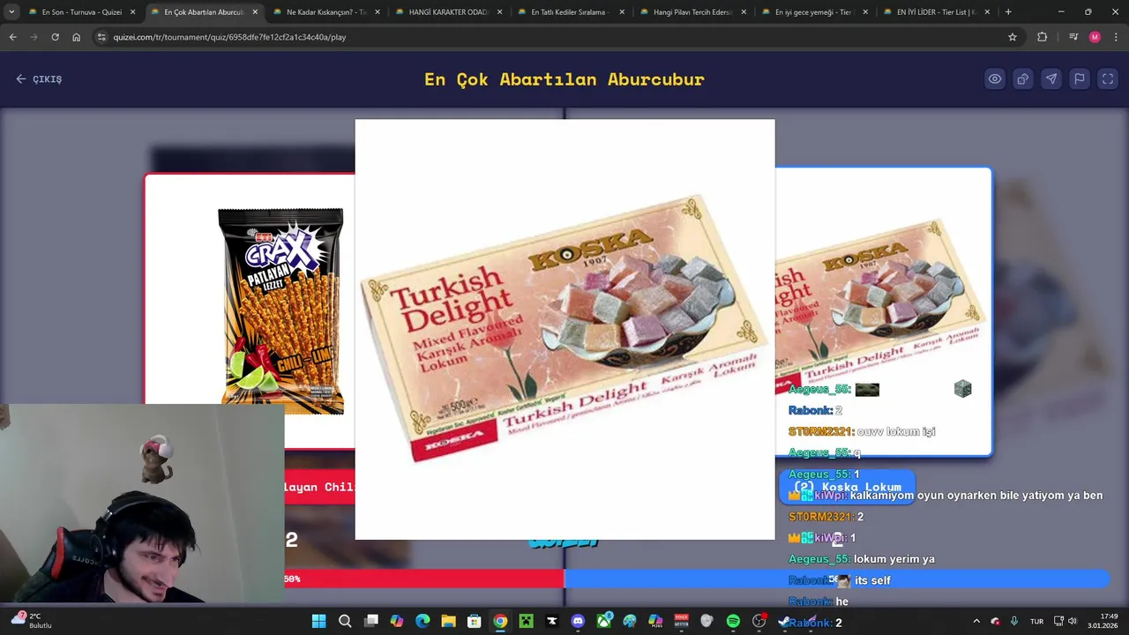This screenshot has height=635, width=1129.
Task: Open media controls icon in Chrome toolbar
Action: coord(1073,37)
